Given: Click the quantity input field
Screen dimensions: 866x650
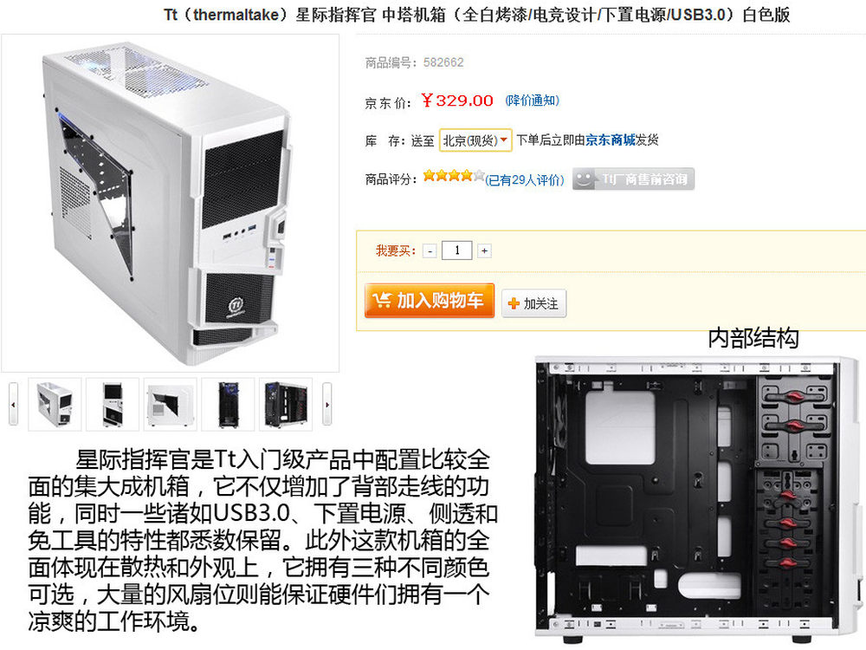Looking at the screenshot, I should pyautogui.click(x=456, y=250).
